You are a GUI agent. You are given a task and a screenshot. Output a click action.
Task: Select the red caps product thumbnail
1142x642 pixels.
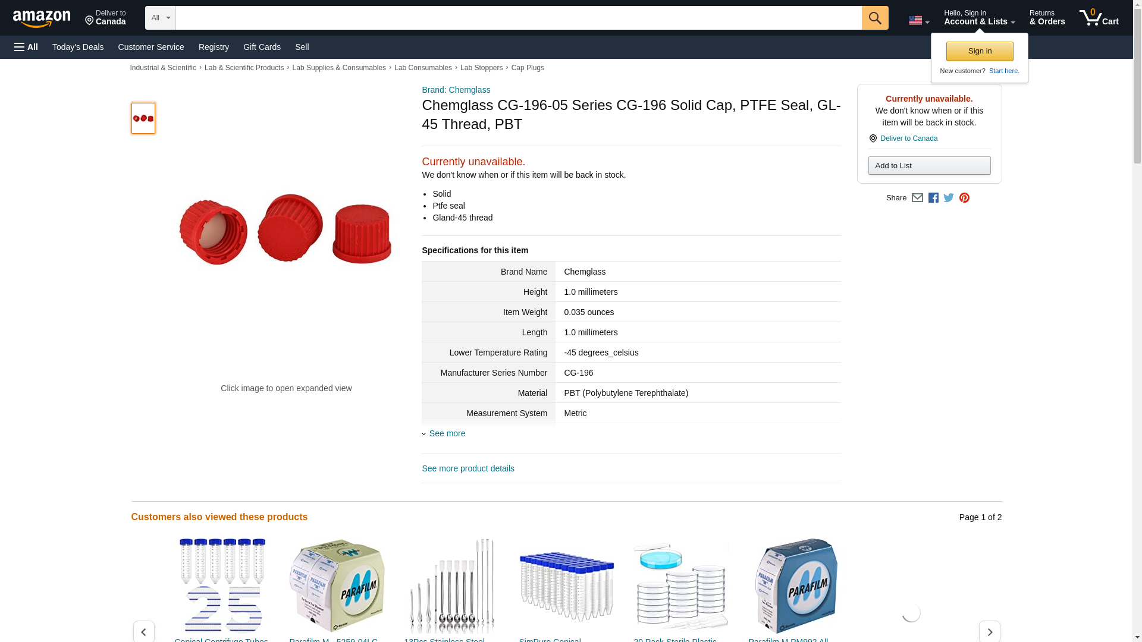(x=143, y=118)
